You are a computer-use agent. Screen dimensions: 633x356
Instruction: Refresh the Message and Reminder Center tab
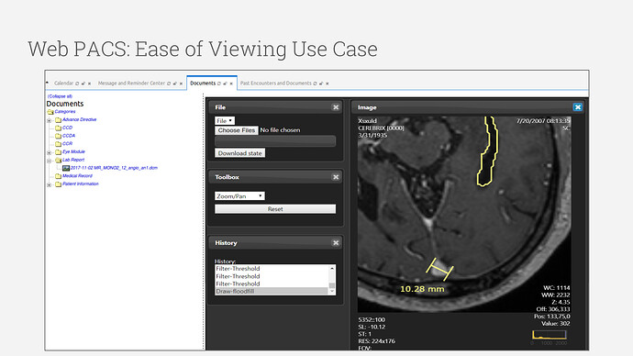[169, 83]
